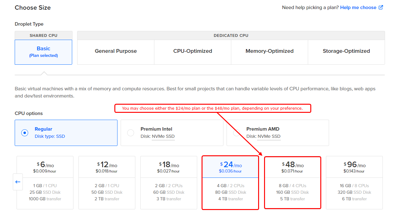Pick the $18/mo plan with 2 CPUs
This screenshot has height=215, width=400.
[x=169, y=182]
